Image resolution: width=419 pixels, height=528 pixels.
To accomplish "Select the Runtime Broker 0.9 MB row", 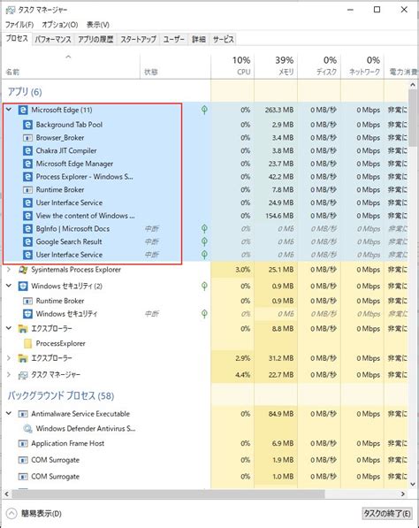I will (x=204, y=301).
